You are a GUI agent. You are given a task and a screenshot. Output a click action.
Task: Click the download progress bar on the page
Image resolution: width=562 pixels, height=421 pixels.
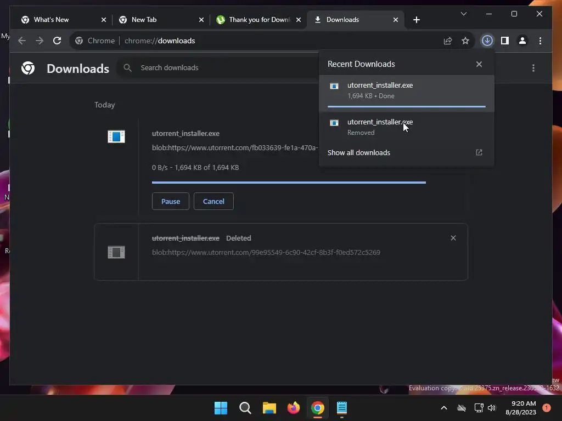289,183
